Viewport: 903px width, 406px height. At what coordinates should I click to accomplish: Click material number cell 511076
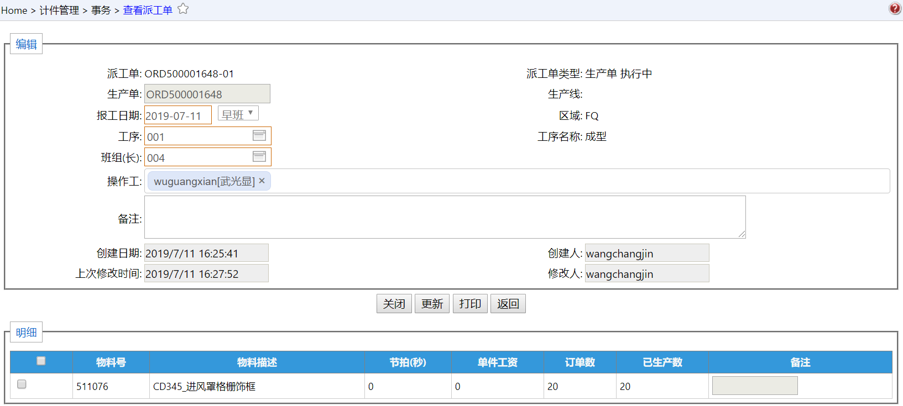click(x=92, y=386)
